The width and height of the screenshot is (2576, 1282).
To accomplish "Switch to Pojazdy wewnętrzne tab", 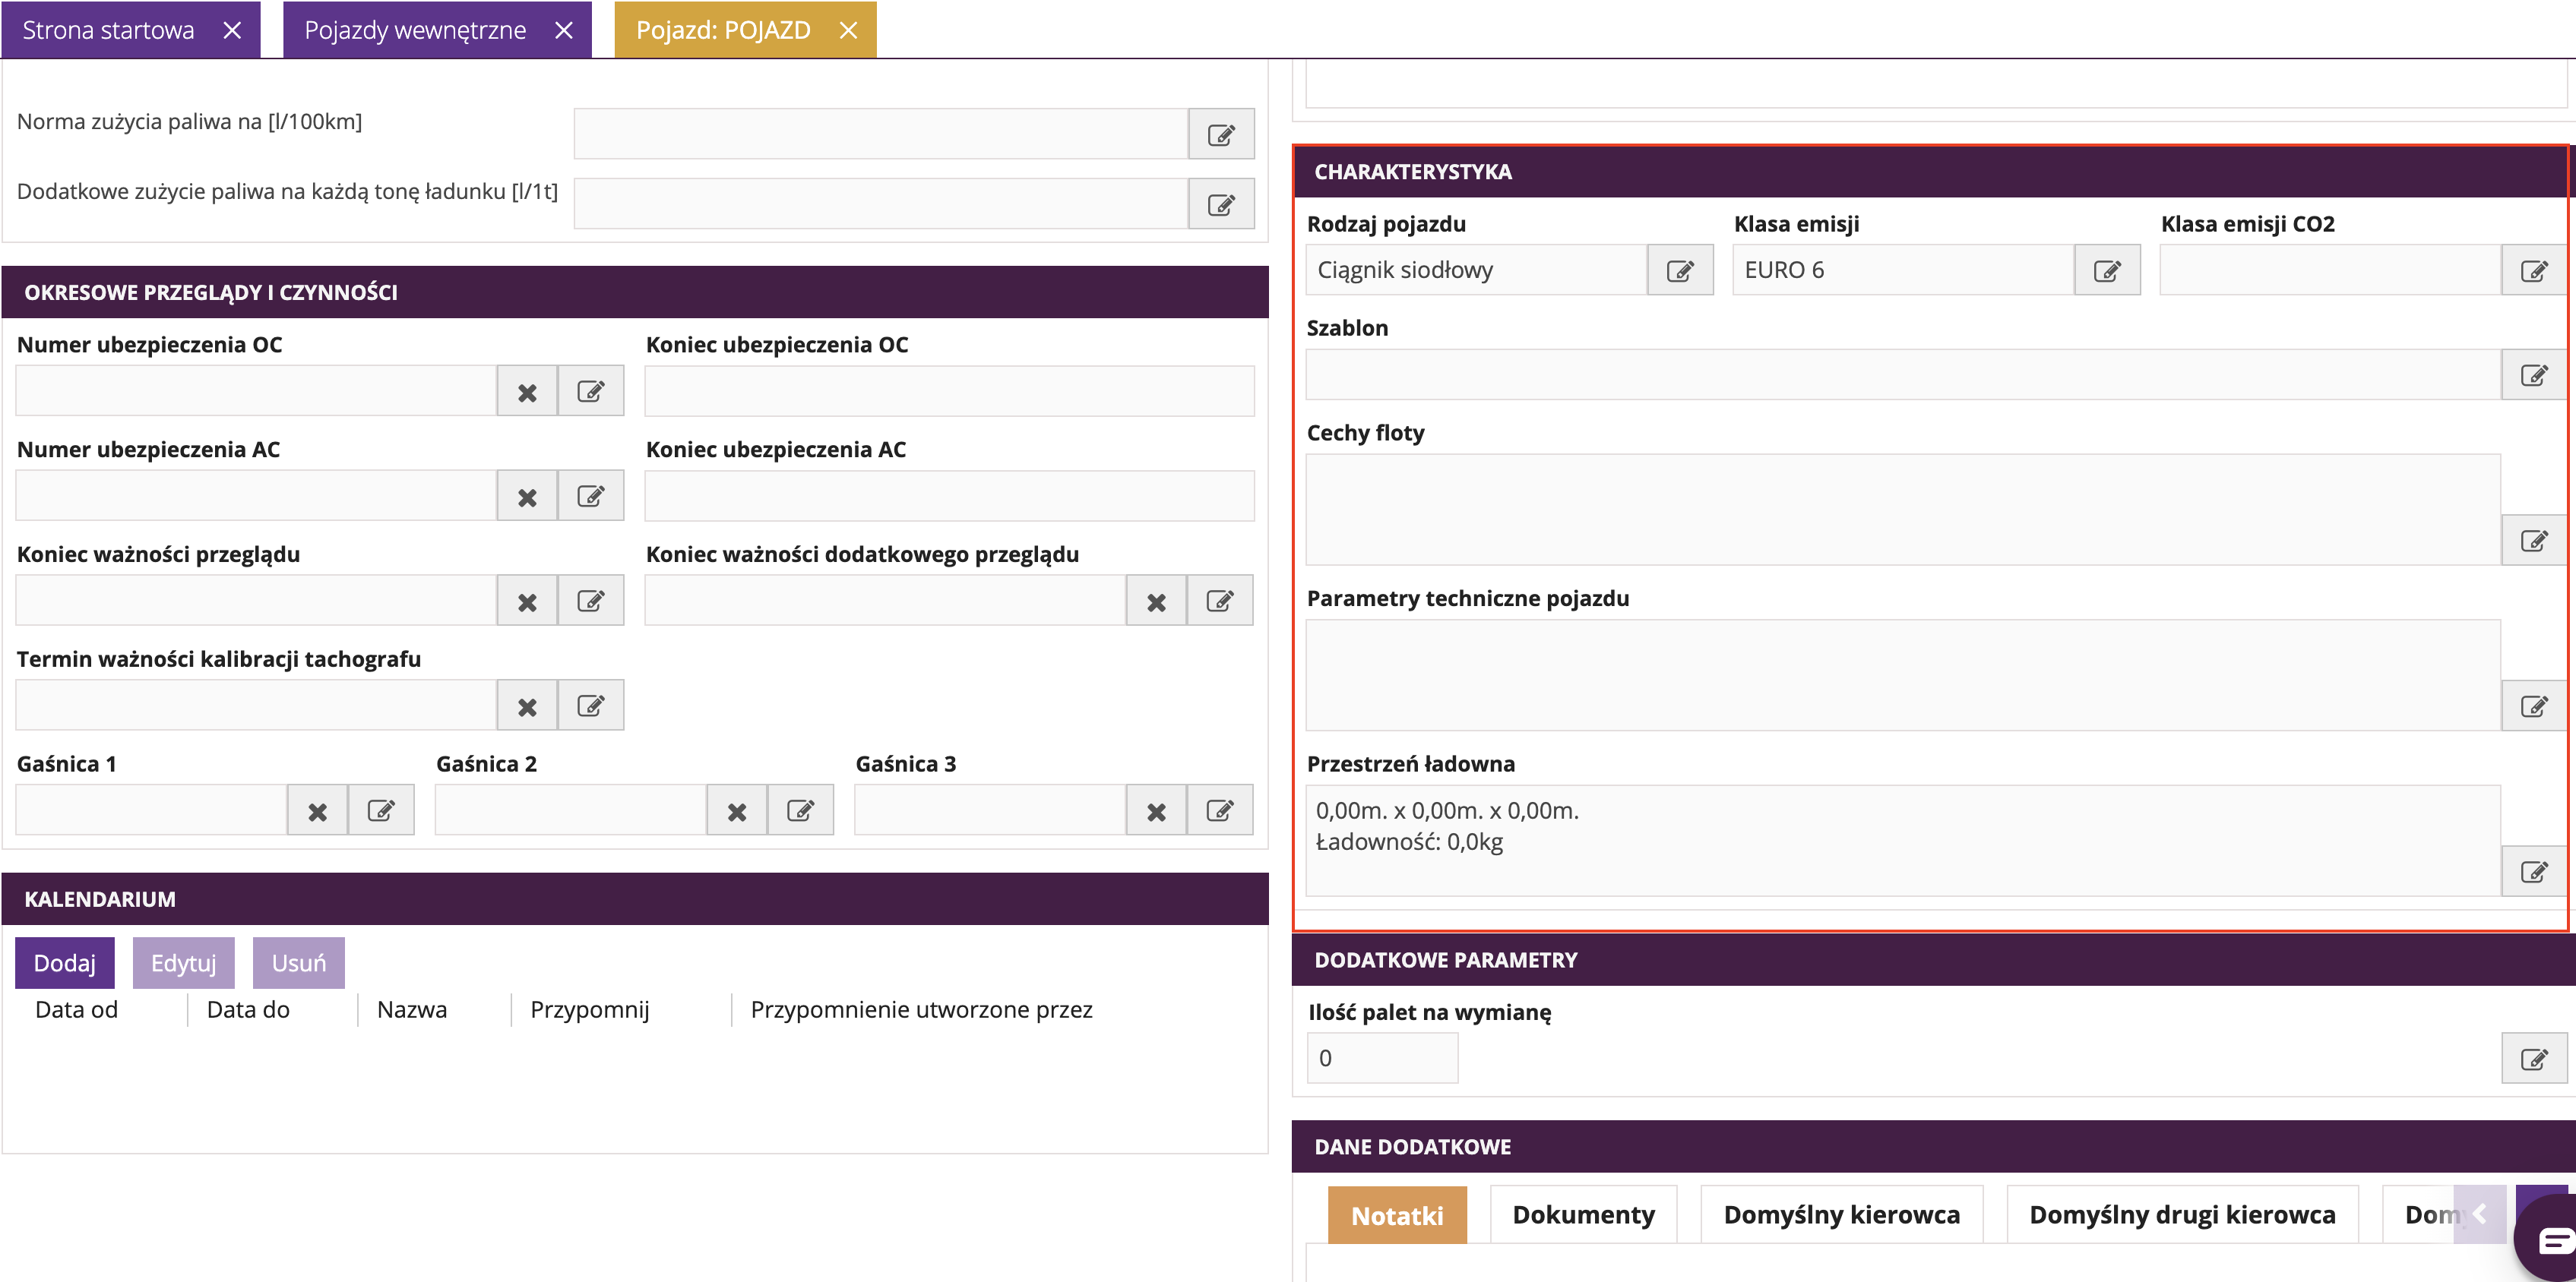I will click(x=415, y=30).
